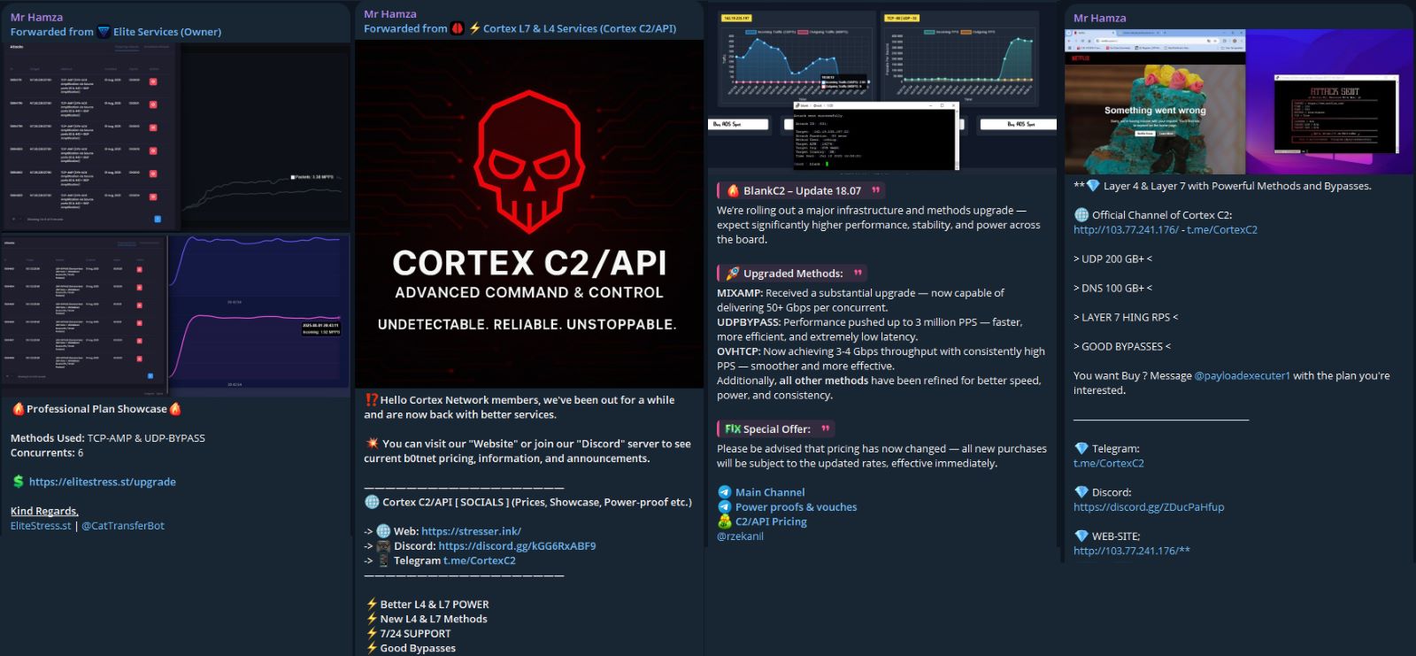The height and width of the screenshot is (656, 1416).
Task: Select the Better L4 & L7 POWER line
Action: (435, 605)
